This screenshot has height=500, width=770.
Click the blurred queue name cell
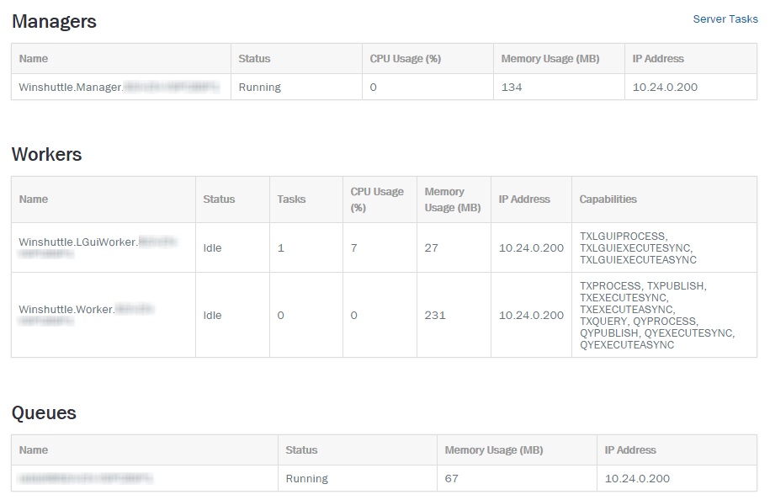point(145,478)
